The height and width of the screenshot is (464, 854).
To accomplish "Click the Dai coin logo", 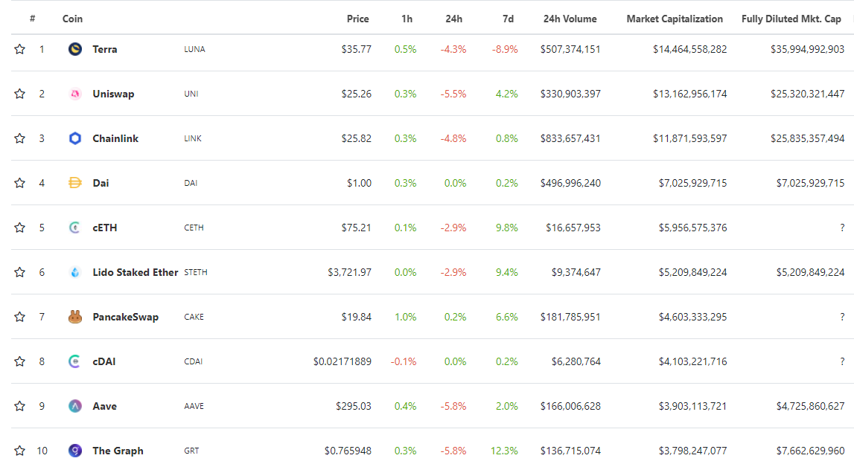I will pos(75,183).
